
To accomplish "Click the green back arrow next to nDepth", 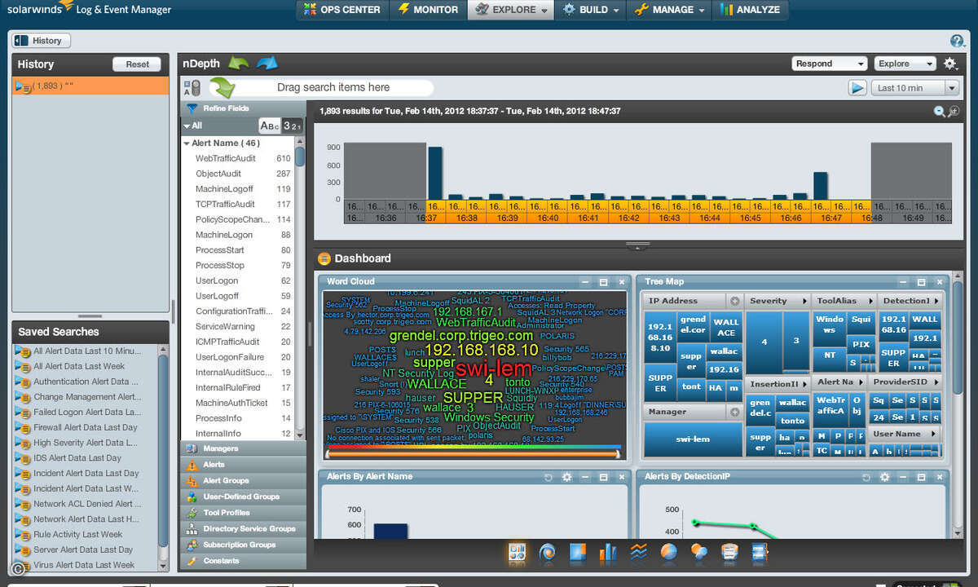I will 239,63.
